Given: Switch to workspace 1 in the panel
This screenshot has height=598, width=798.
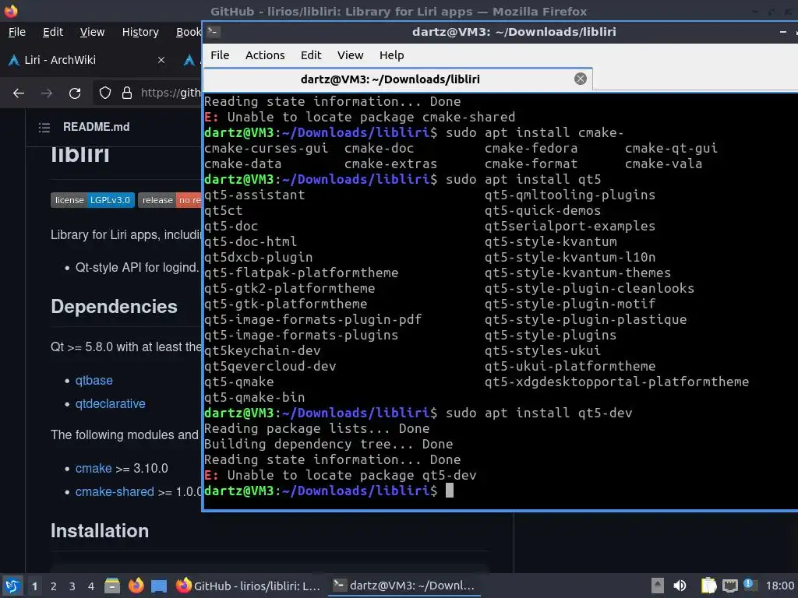Looking at the screenshot, I should click(34, 586).
